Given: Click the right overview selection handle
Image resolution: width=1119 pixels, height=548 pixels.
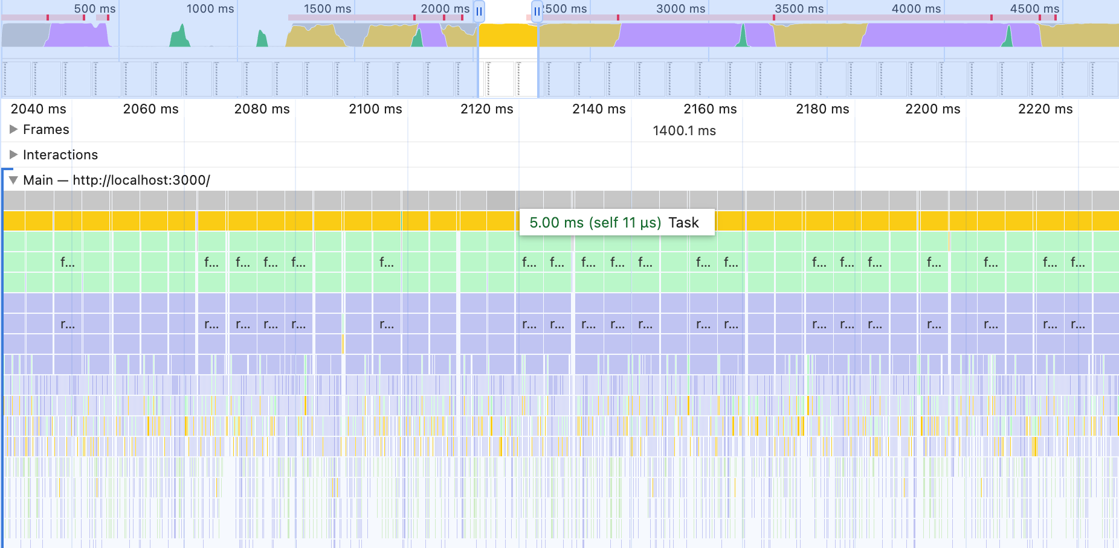Looking at the screenshot, I should pos(537,11).
